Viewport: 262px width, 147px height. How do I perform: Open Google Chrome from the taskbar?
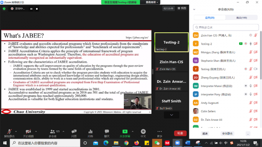tap(126, 143)
